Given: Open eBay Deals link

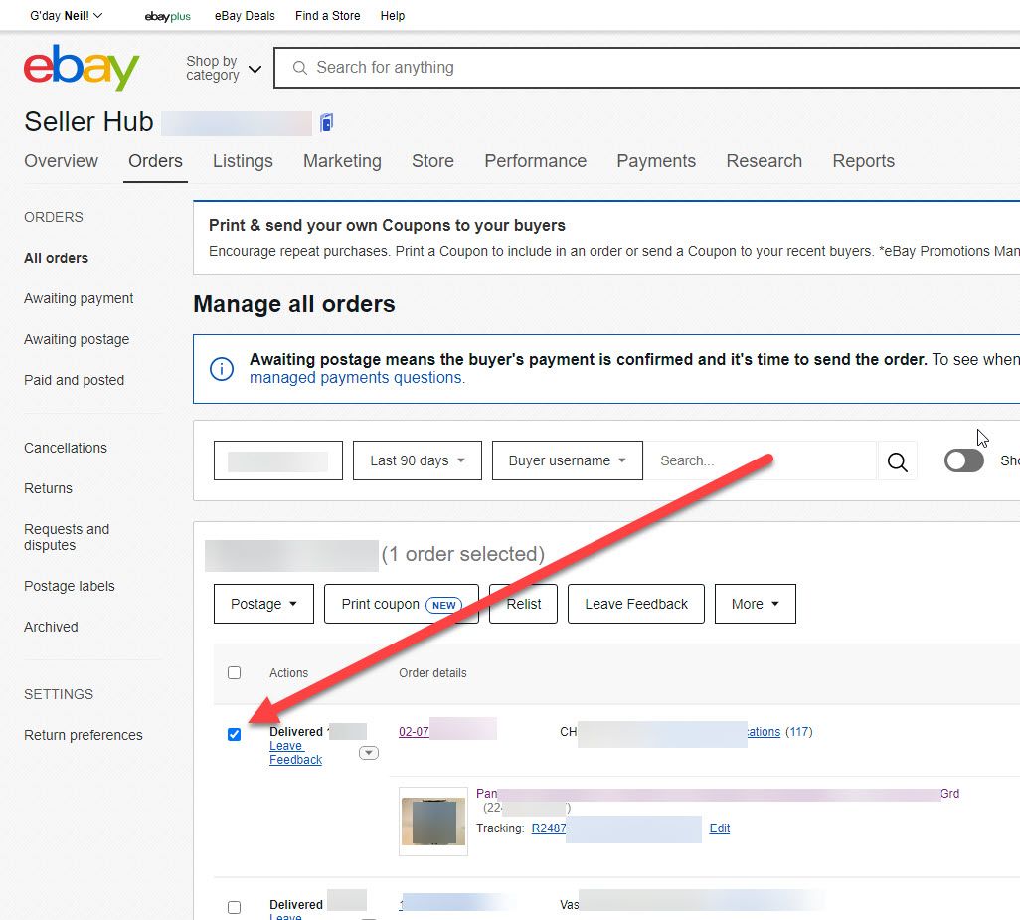Looking at the screenshot, I should click(x=245, y=16).
